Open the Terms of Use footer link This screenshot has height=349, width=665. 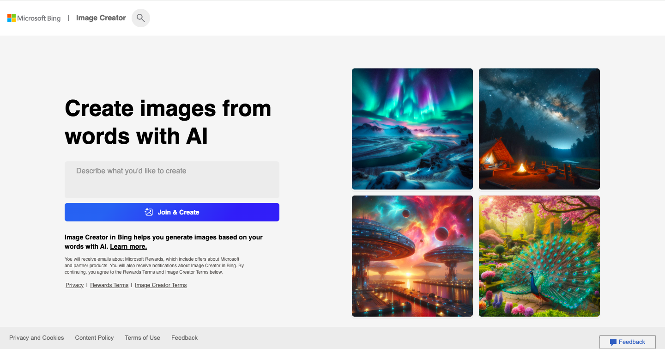tap(142, 337)
